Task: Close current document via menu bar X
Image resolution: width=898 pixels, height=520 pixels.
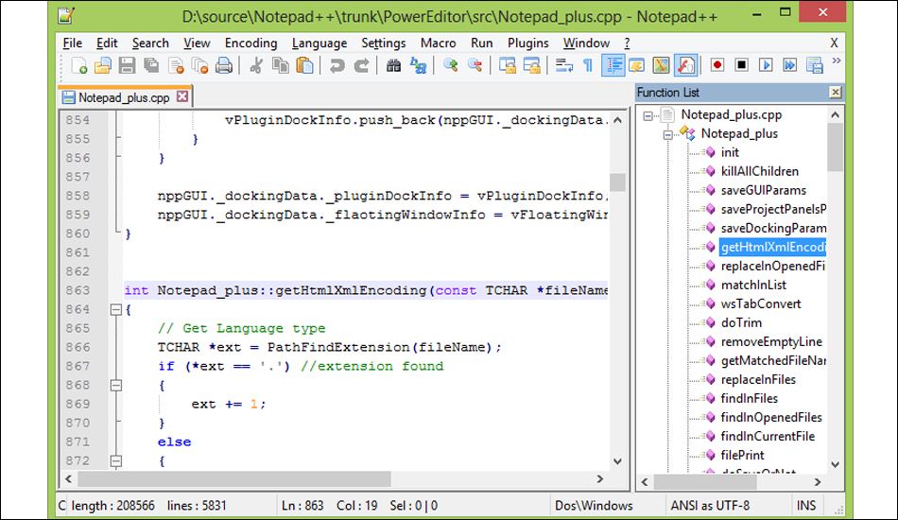Action: pos(834,43)
